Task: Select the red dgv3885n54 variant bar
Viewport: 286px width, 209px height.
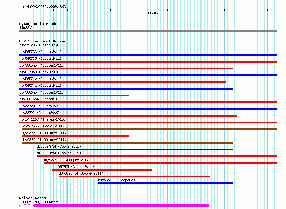Action: [x=126, y=68]
